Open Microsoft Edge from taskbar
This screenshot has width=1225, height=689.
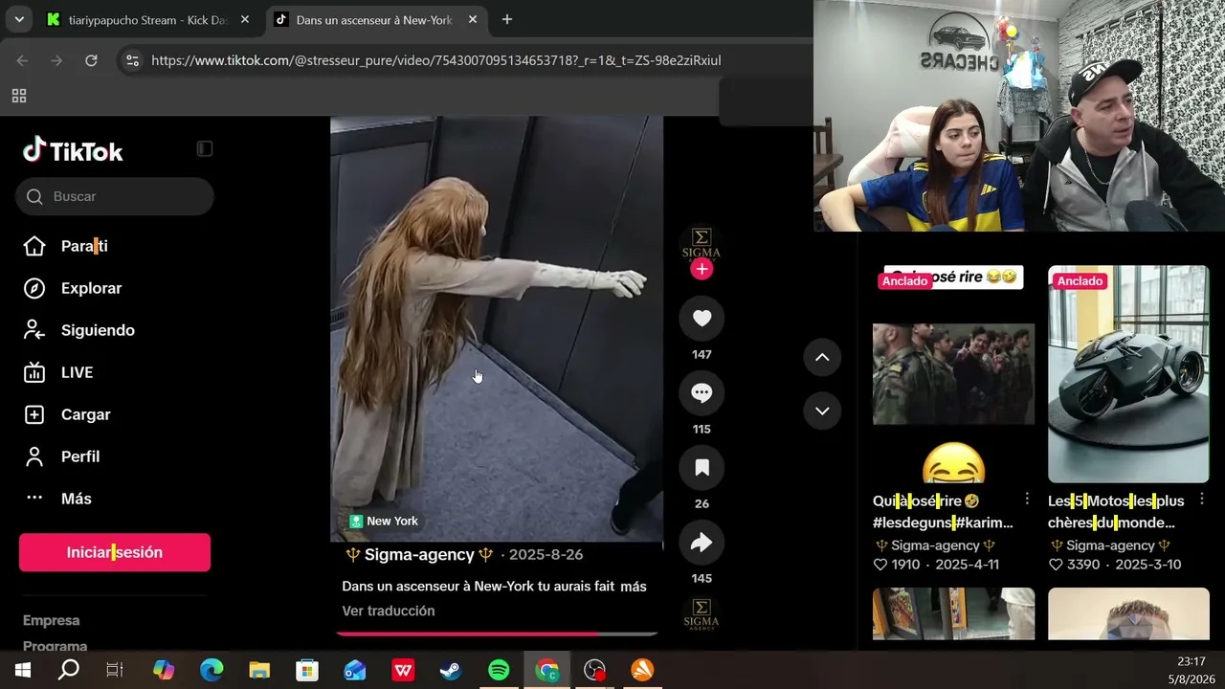point(212,670)
